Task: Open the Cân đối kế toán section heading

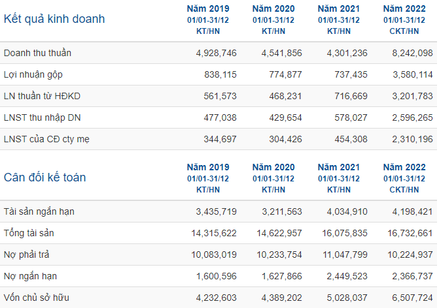Action: coord(44,177)
